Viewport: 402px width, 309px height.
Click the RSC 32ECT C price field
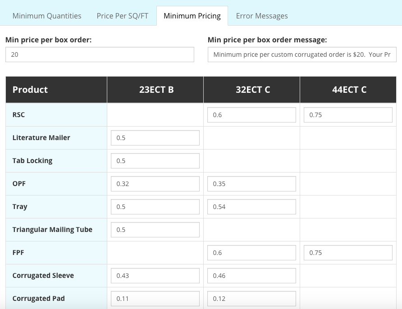pos(251,115)
